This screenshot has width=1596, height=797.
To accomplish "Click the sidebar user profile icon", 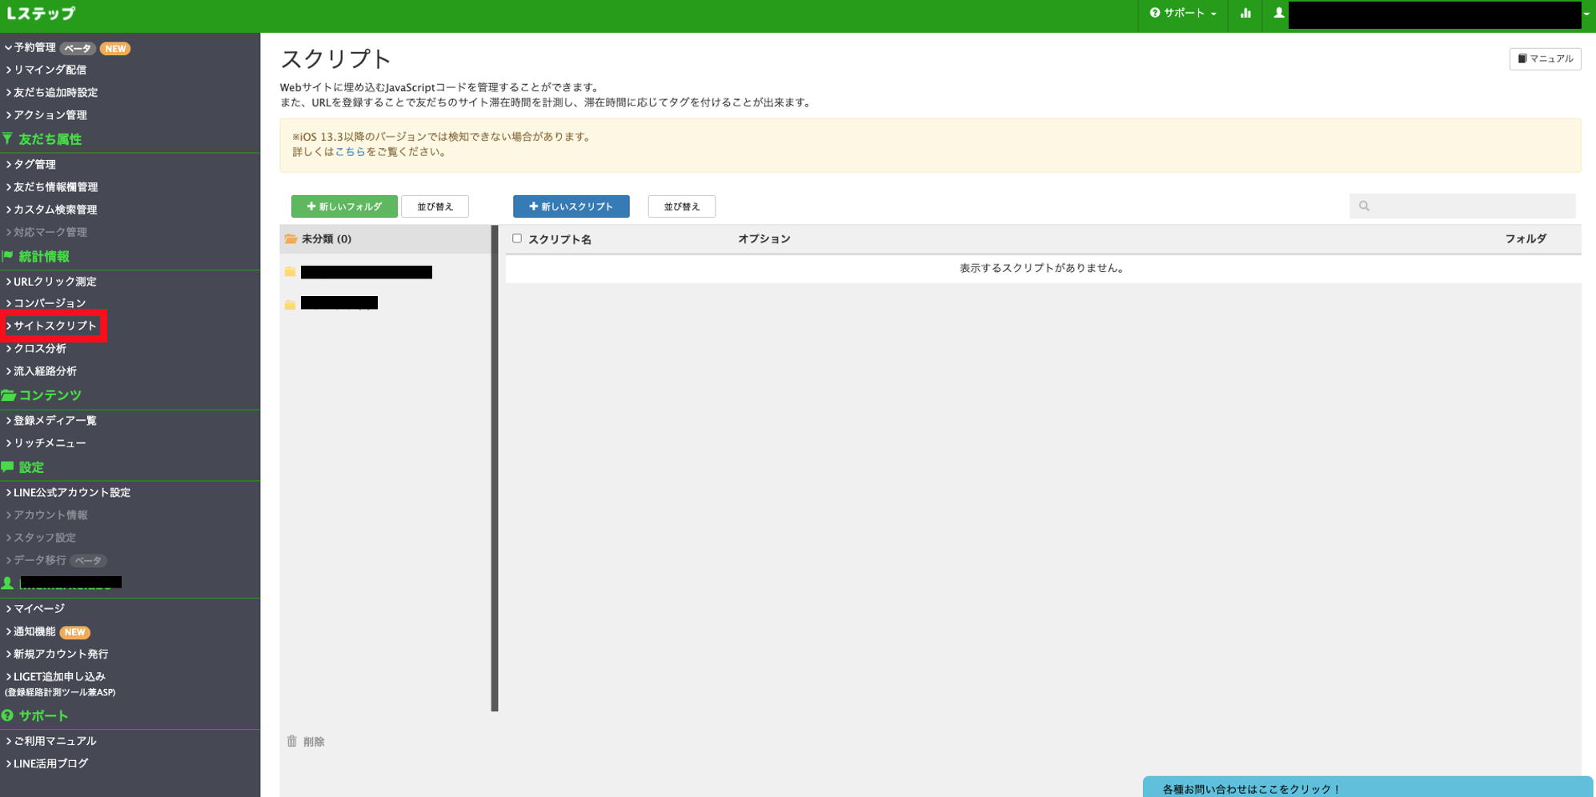I will (8, 583).
